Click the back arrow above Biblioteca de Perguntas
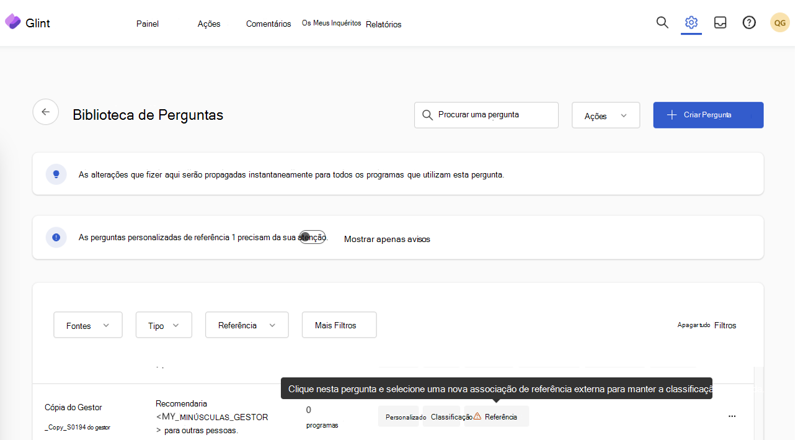The height and width of the screenshot is (440, 798). pos(45,112)
